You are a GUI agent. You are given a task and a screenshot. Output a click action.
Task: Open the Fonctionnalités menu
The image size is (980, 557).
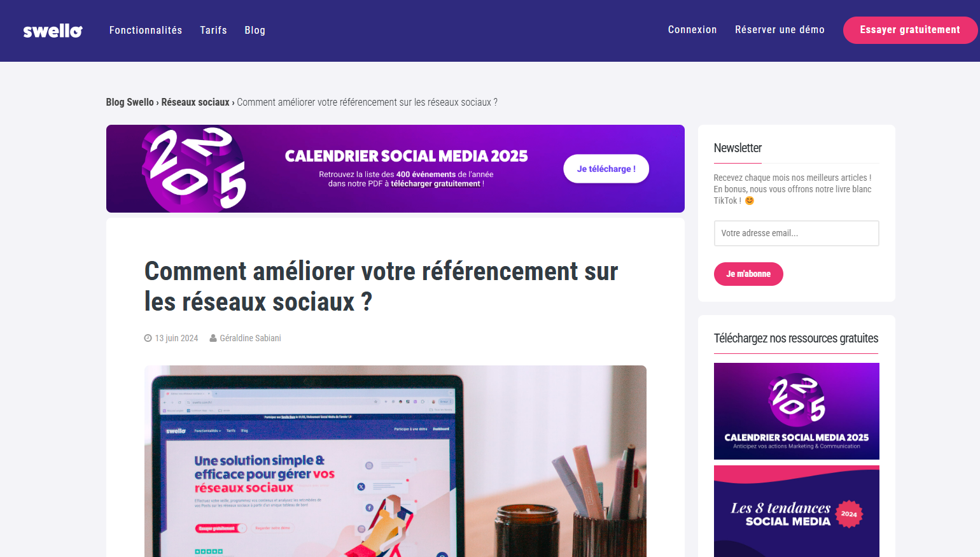(x=146, y=30)
